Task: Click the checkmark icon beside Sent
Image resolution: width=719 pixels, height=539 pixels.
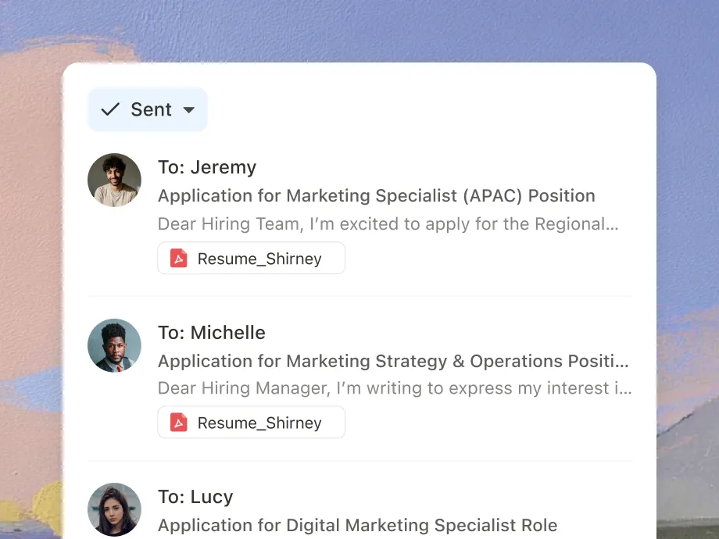Action: point(110,109)
